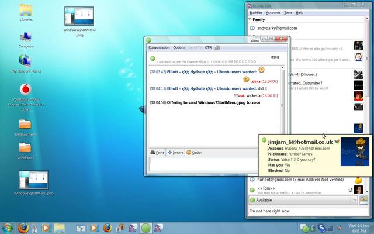Viewport: 374px width, 234px height.
Task: Click the away clock icon beside andyparky@gmail.com
Action: point(252,28)
